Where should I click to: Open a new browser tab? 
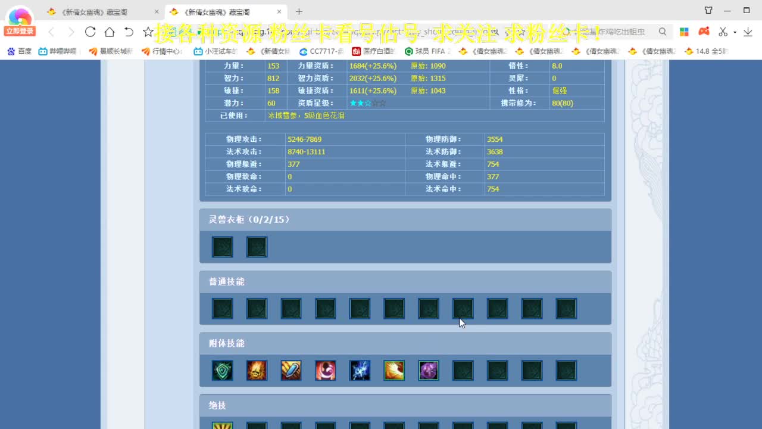pos(299,11)
